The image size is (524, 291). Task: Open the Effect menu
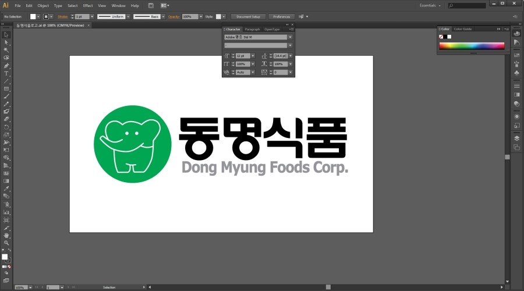[x=87, y=5]
